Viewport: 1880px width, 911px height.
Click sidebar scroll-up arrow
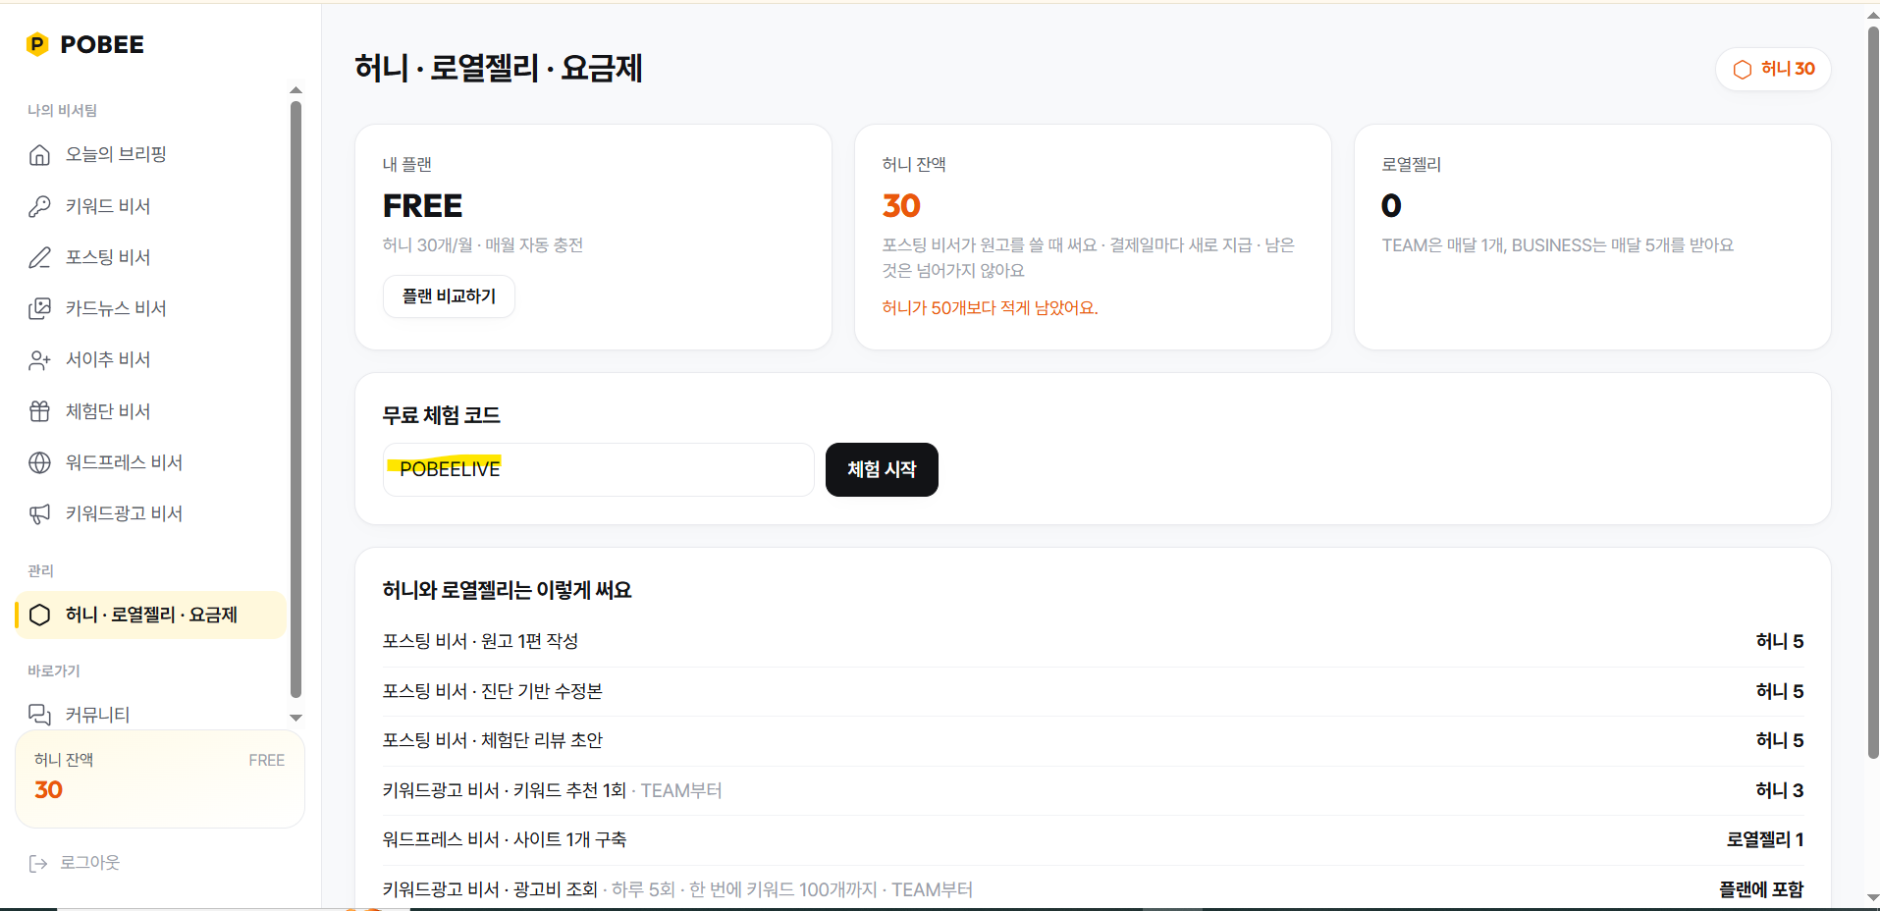point(295,90)
